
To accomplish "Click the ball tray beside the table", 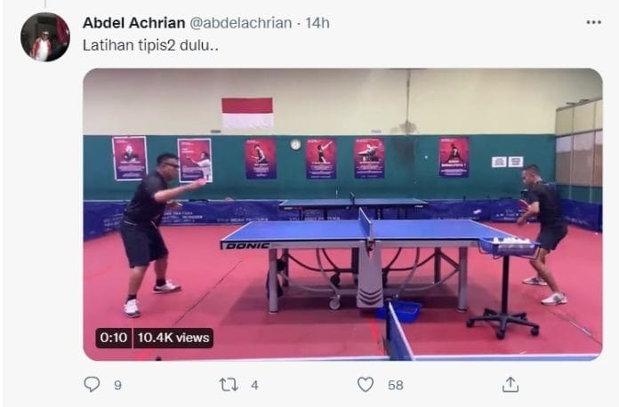I will [509, 246].
